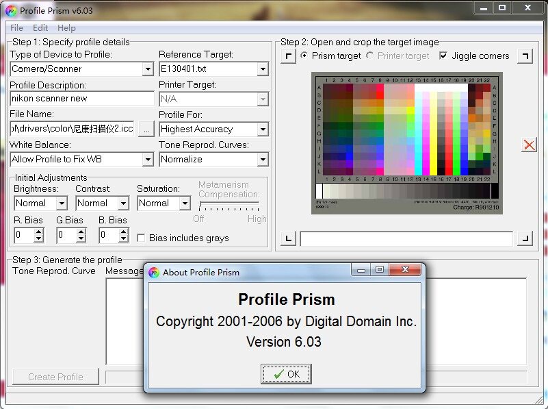Click OK in About Profile Prism dialog

click(286, 374)
